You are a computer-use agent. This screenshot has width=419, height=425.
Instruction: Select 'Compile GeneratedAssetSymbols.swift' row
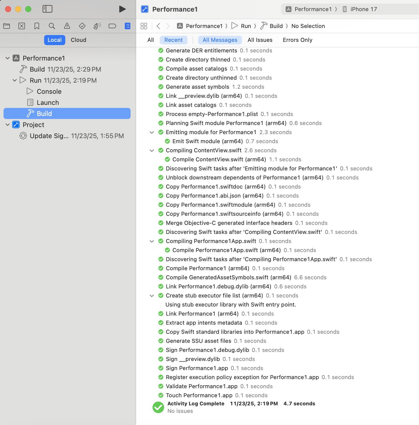(x=242, y=278)
